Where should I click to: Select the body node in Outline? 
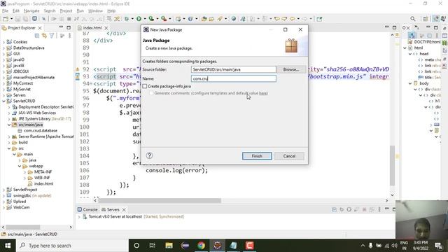coord(423,83)
